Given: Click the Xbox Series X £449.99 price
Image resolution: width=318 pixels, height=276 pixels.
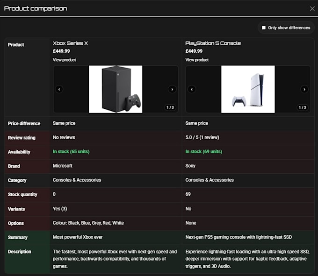Looking at the screenshot, I should (61, 51).
